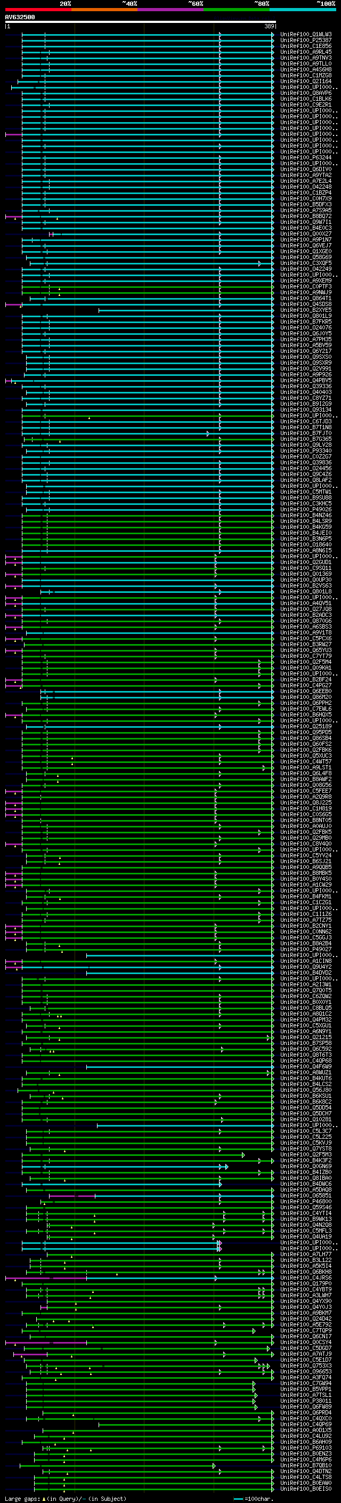The width and height of the screenshot is (341, 1503).
Task: Select the UniRef100_Q27JQ8 label
Action: (306, 609)
